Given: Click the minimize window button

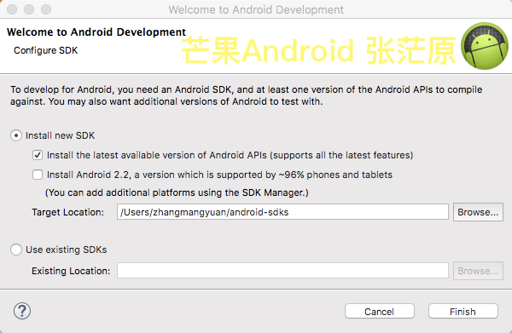Looking at the screenshot, I should click(29, 9).
